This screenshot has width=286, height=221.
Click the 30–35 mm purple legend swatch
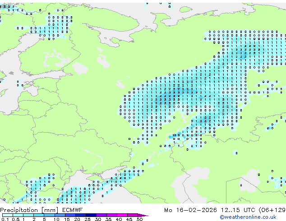click(x=101, y=215)
